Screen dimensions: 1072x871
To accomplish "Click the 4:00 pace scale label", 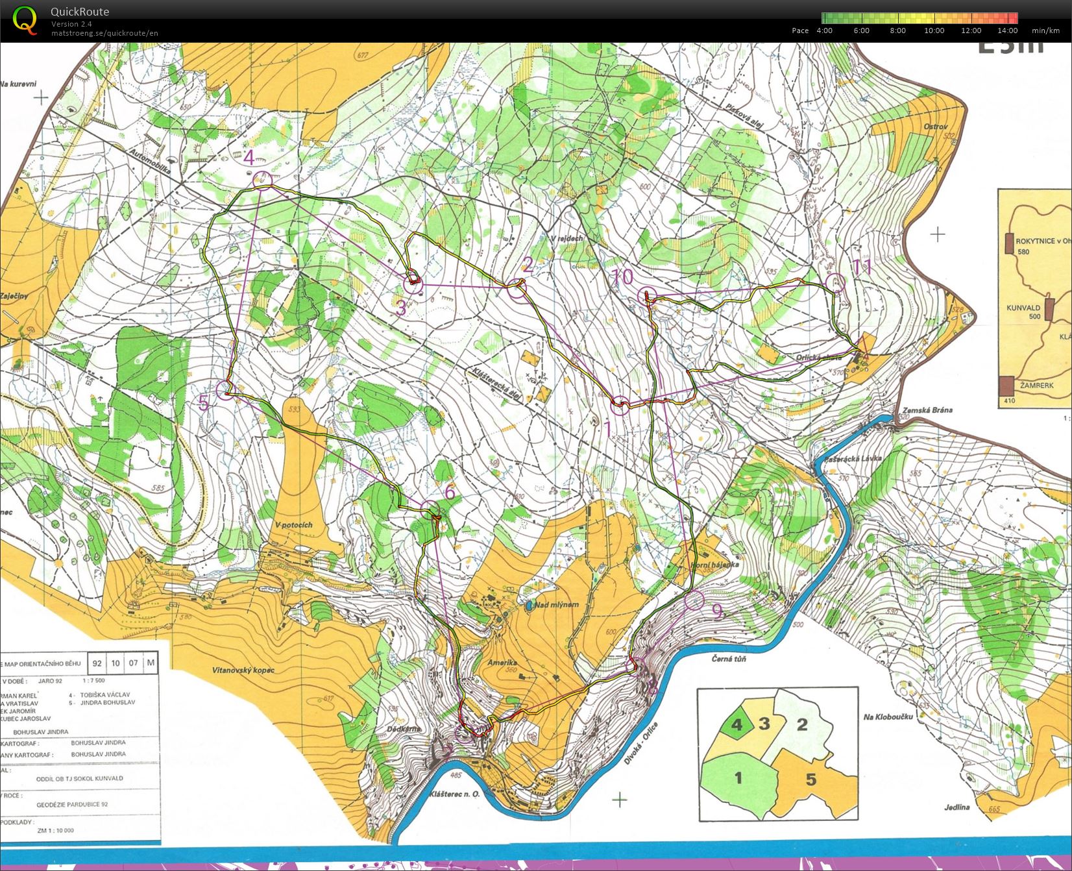I will tap(824, 31).
